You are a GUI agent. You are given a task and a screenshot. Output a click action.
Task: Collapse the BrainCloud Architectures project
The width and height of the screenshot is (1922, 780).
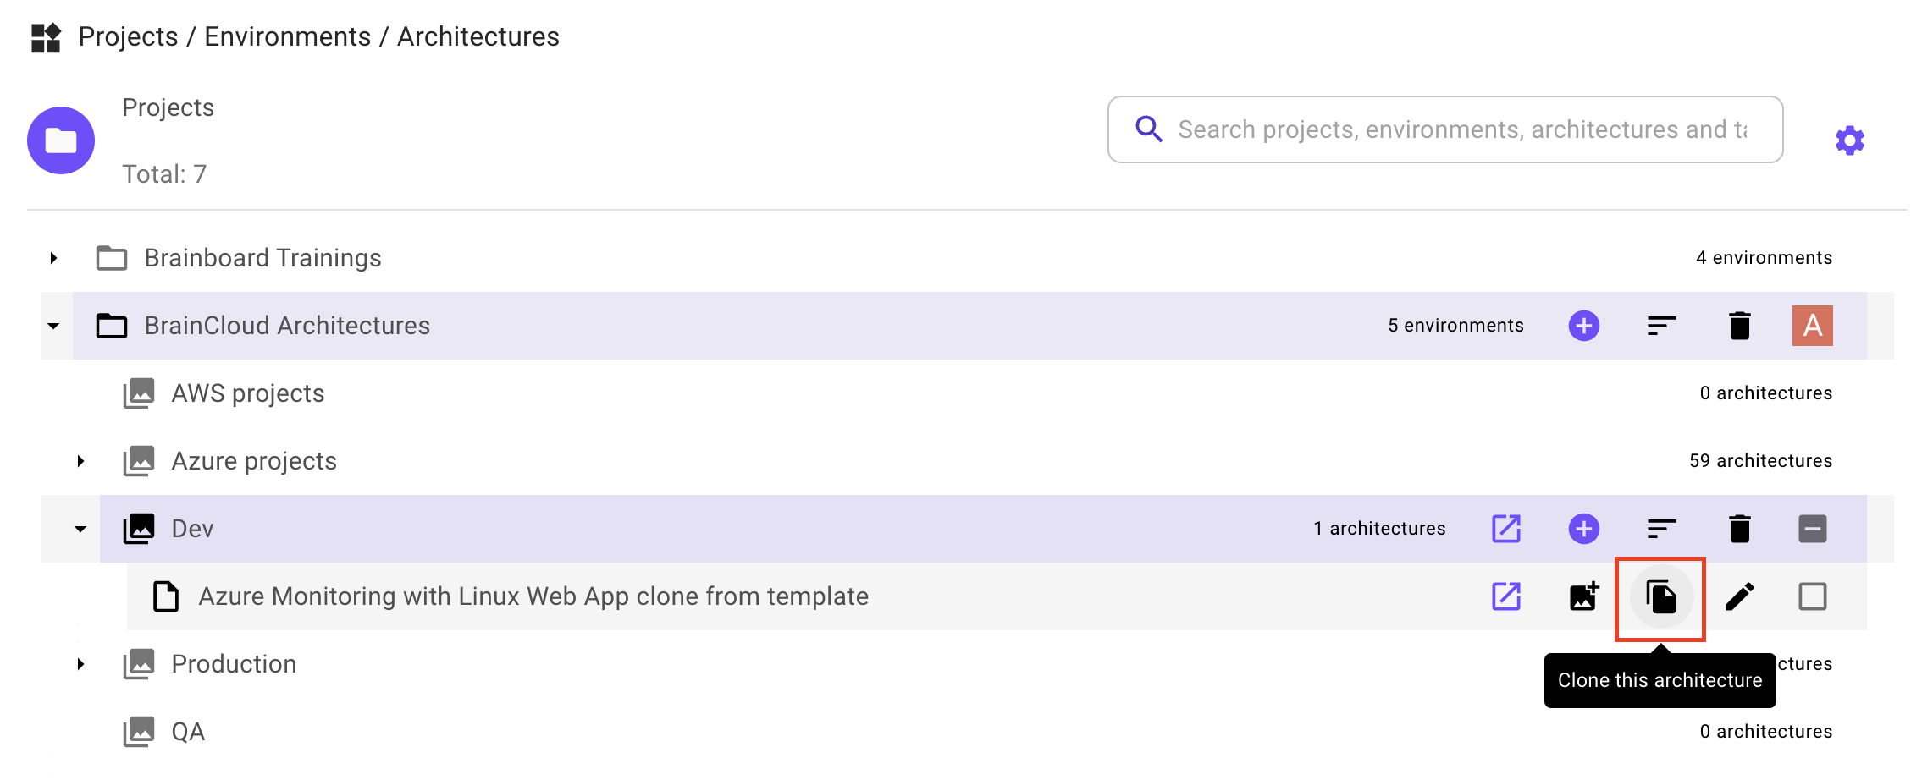pyautogui.click(x=53, y=327)
